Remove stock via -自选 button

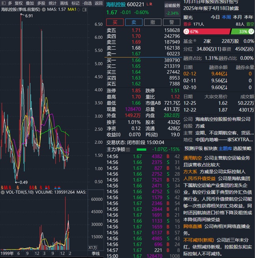(88, 3)
